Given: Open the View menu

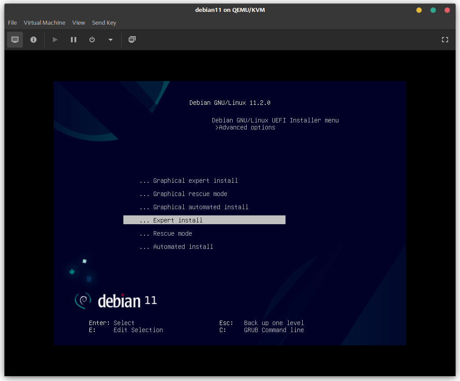Looking at the screenshot, I should (78, 22).
